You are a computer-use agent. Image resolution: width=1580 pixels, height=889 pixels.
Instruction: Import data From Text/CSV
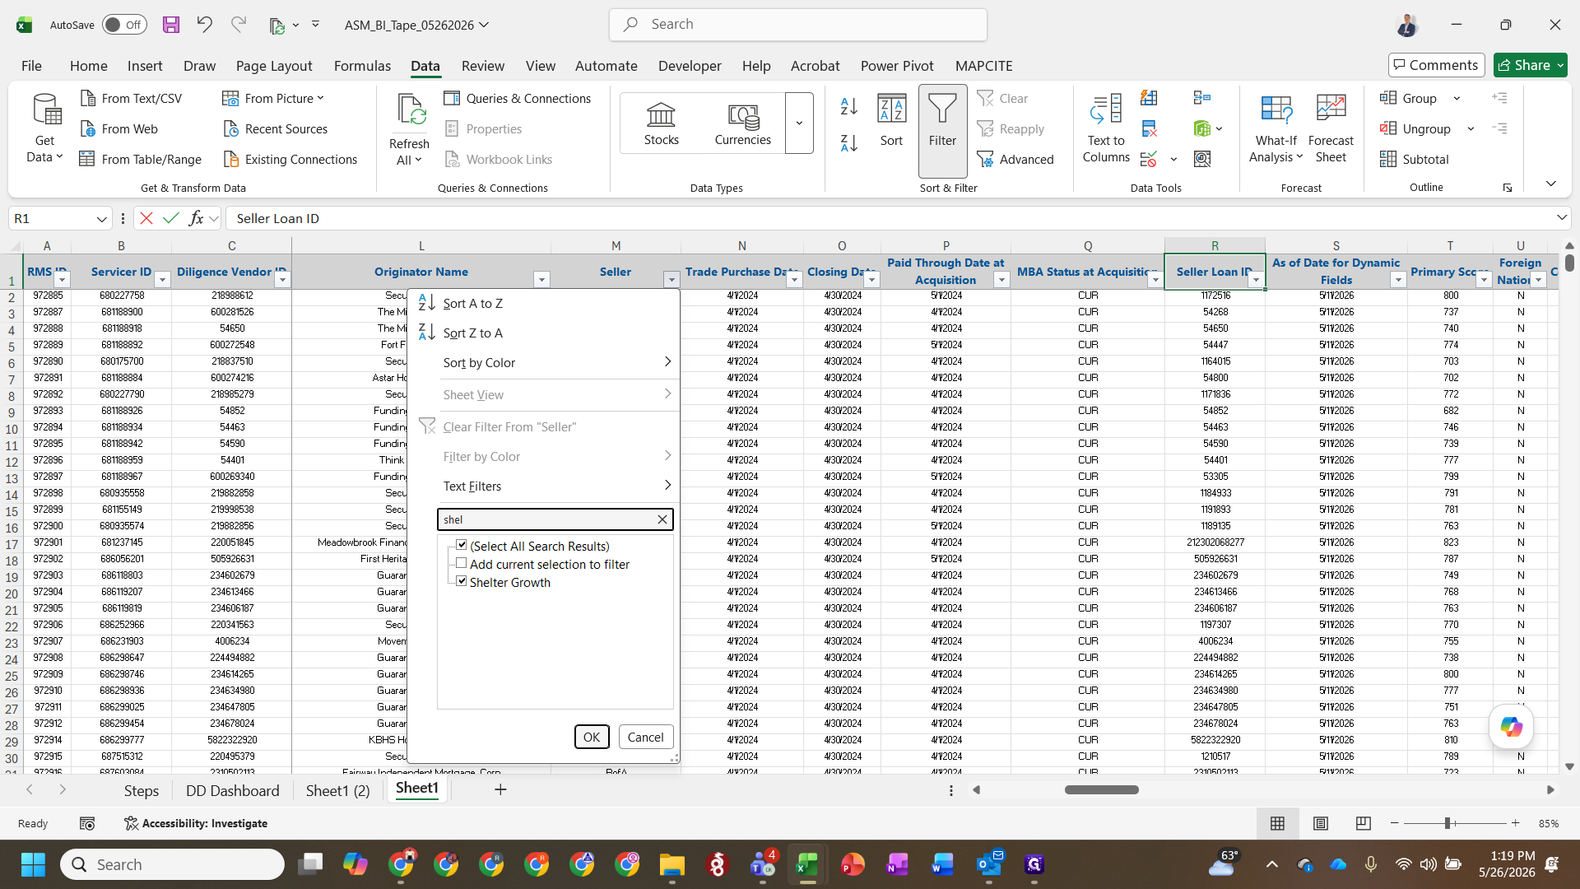coord(131,98)
